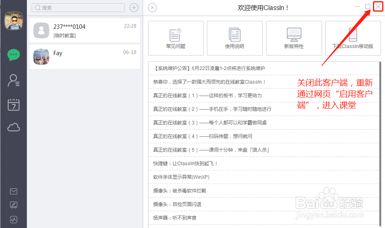Open the contacts list icon
This screenshot has height=228, width=385.
pyautogui.click(x=14, y=80)
